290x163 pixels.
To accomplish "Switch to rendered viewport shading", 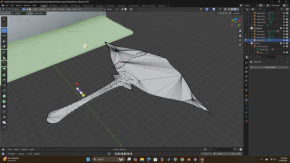I will click(237, 9).
